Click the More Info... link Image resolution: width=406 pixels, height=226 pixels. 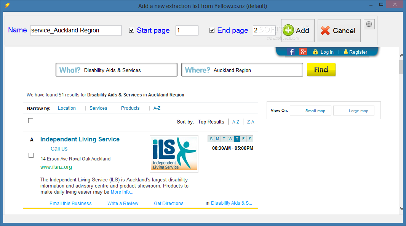[x=122, y=192]
